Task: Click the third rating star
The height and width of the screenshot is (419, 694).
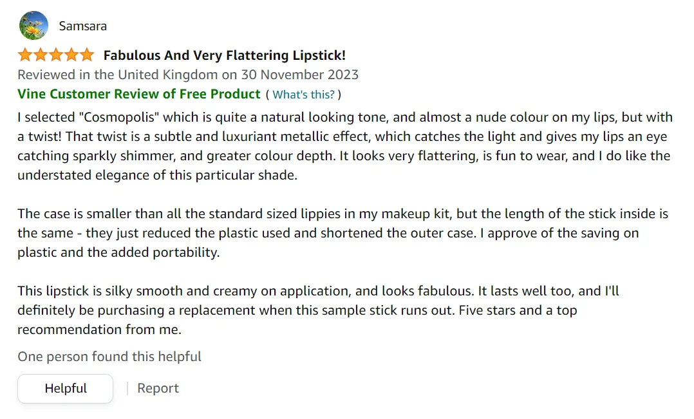Action: pos(56,55)
